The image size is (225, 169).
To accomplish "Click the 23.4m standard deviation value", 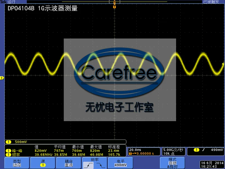I will click(x=114, y=151).
